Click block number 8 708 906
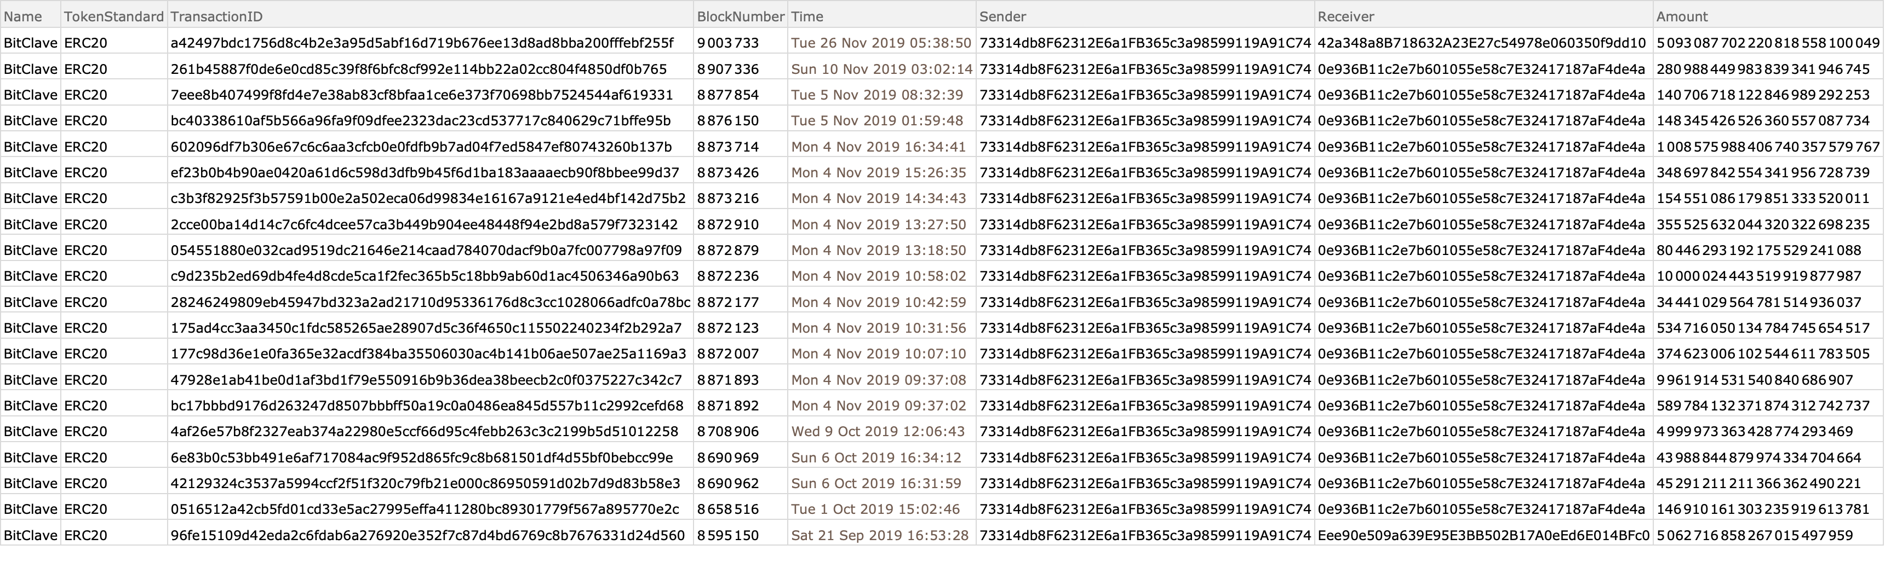Screen dimensions: 1885x562 (x=728, y=431)
